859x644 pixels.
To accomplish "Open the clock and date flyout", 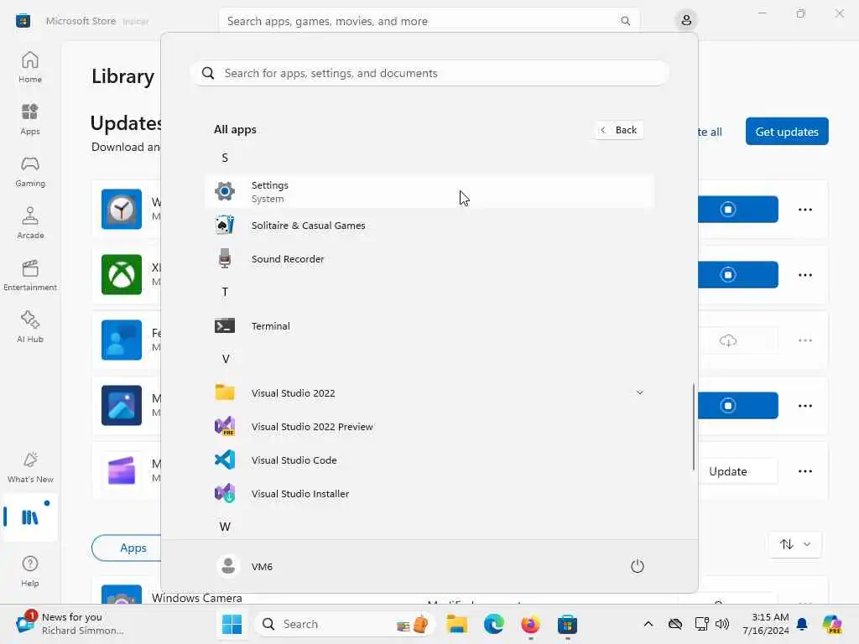I will coord(766,624).
